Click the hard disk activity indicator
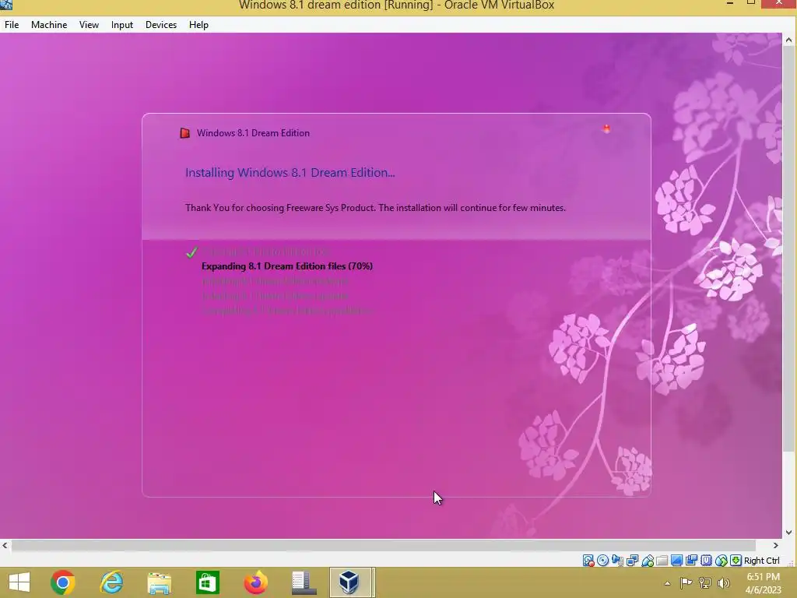797x598 pixels. [588, 561]
